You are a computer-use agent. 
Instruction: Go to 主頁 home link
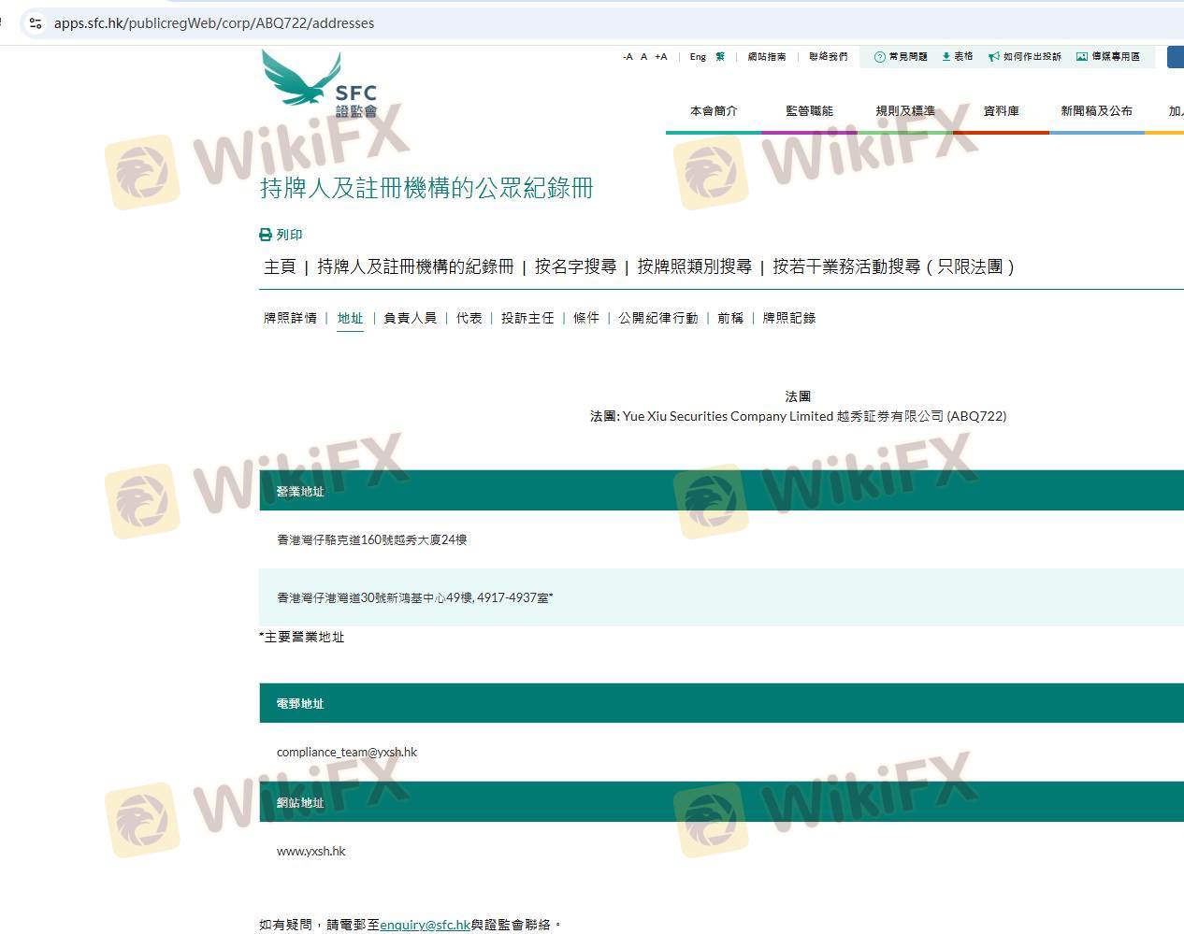280,266
